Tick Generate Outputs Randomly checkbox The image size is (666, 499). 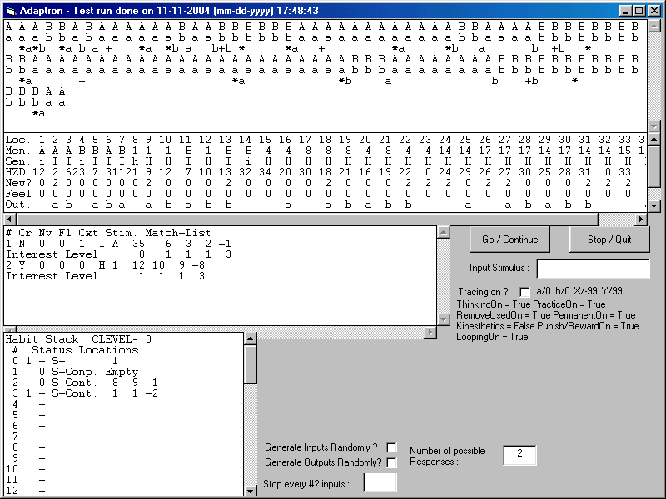(x=391, y=462)
